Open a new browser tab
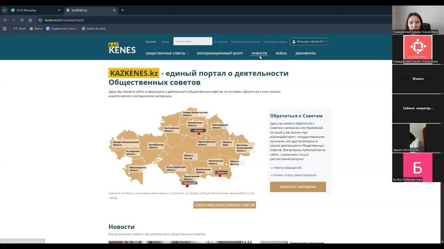The image size is (444, 249). tap(122, 10)
